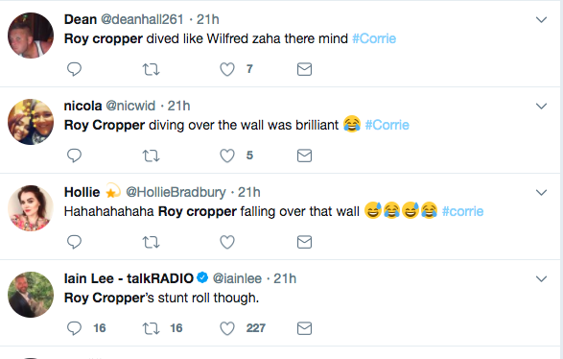Like Dean's tweet with 7 likes

[227, 69]
